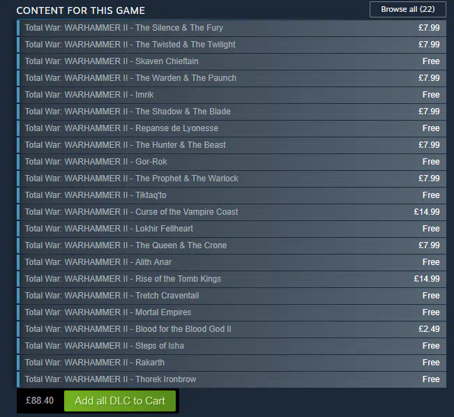Open Curse of the Vampire Coast DLC

232,212
